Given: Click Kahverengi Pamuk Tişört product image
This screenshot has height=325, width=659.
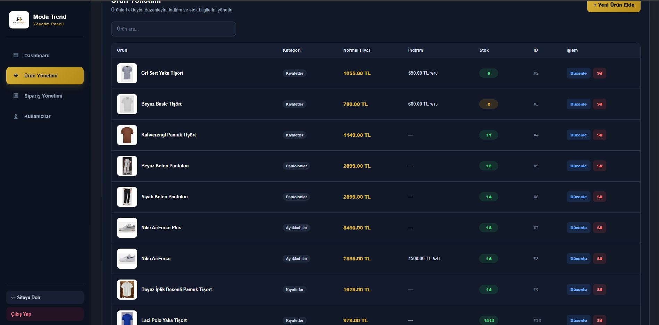Looking at the screenshot, I should pyautogui.click(x=127, y=135).
